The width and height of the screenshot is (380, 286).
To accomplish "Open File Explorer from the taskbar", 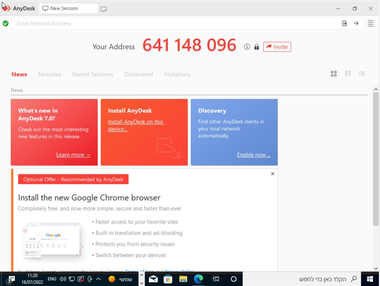I will (183, 279).
